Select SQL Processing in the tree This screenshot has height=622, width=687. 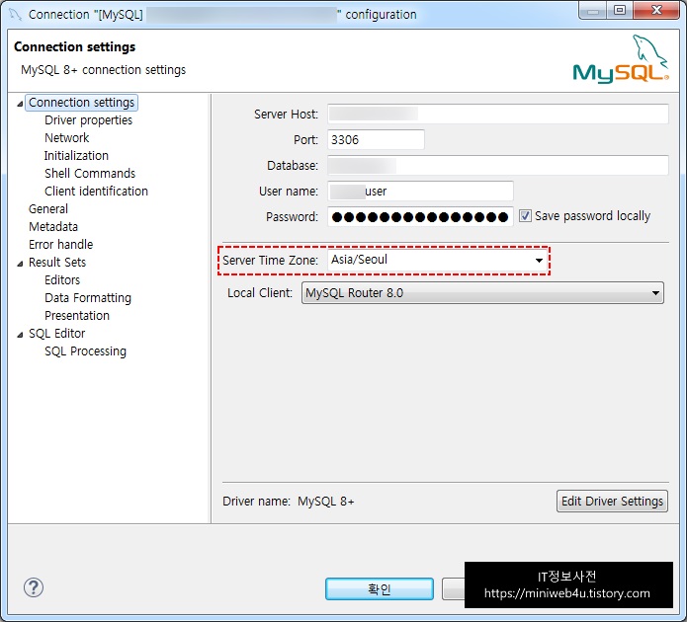coord(85,351)
